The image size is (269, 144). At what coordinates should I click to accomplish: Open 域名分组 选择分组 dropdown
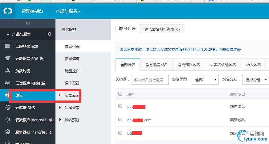coord(256,80)
